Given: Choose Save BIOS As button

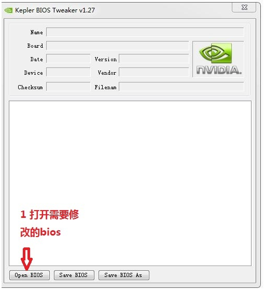Looking at the screenshot, I should click(124, 275).
